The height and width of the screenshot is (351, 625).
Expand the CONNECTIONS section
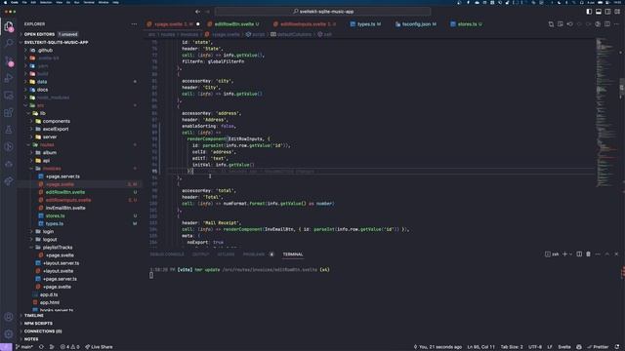click(43, 331)
